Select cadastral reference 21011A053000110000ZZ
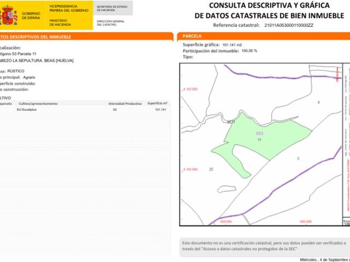350x262 pixels. [x=289, y=25]
